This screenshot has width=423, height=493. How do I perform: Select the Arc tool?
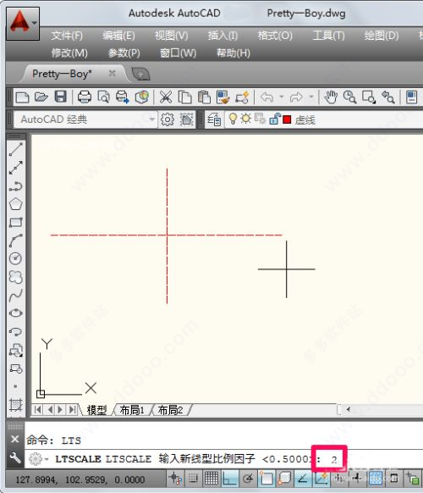point(16,241)
